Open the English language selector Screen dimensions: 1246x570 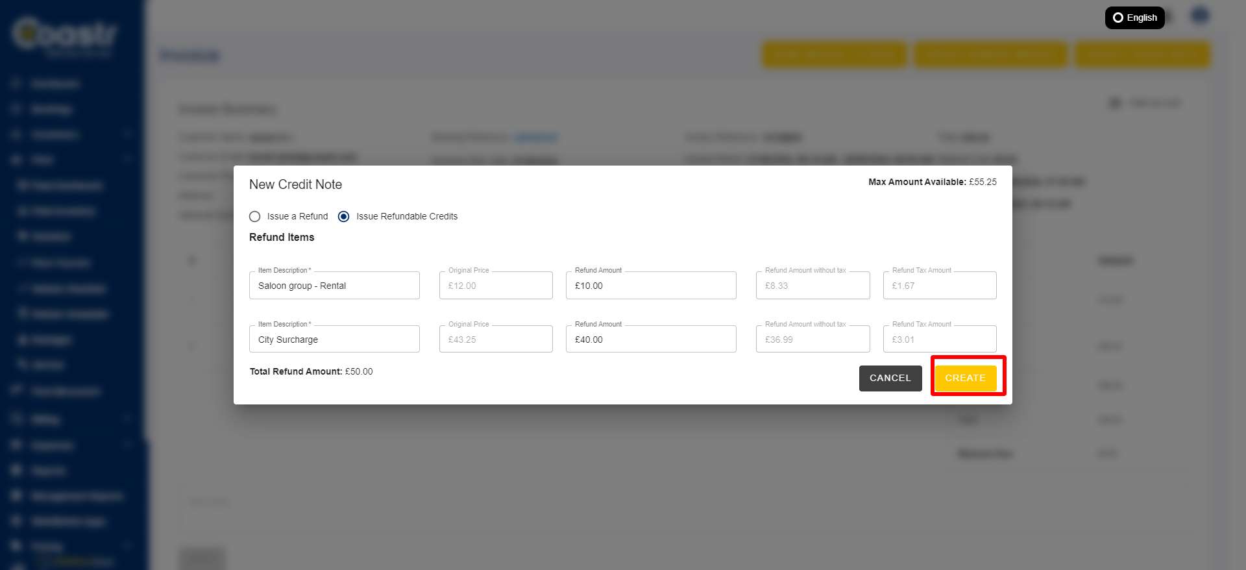[x=1134, y=18]
